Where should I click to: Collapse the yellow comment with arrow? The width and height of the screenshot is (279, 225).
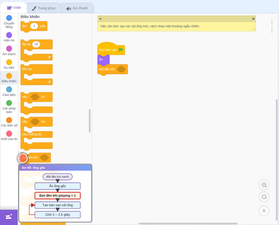point(100,19)
